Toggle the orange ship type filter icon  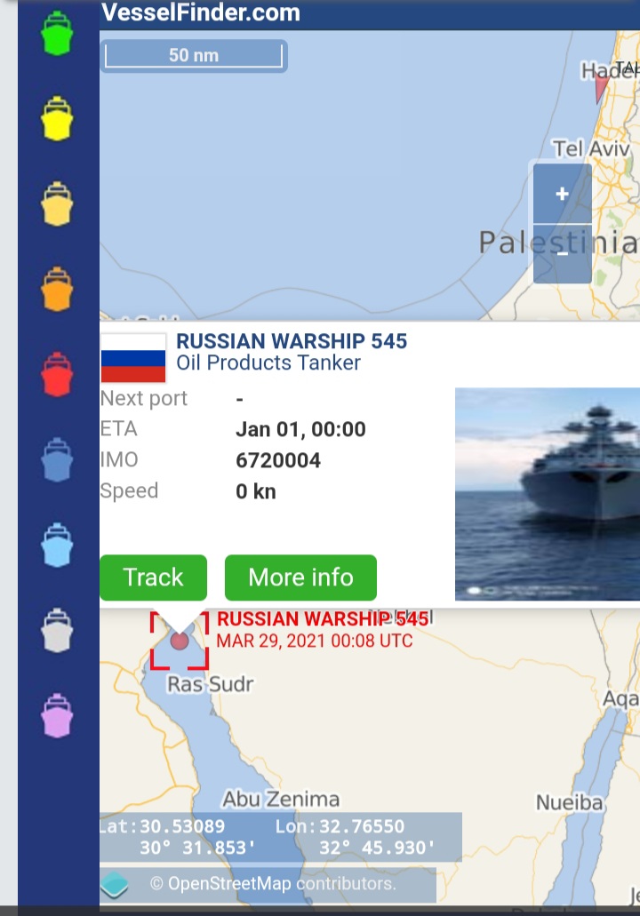57,289
